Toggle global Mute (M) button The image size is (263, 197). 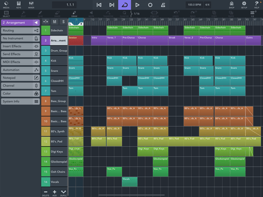coord(54,22)
